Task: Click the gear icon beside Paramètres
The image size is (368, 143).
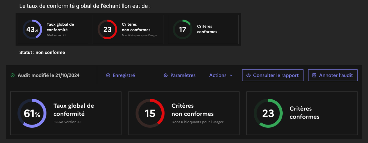Action: click(x=166, y=75)
